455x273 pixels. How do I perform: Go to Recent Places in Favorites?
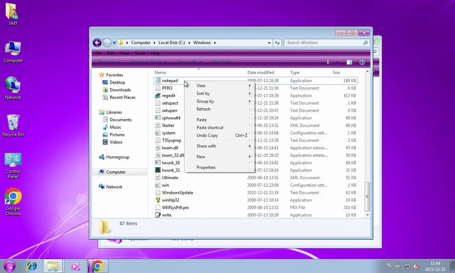pos(119,97)
